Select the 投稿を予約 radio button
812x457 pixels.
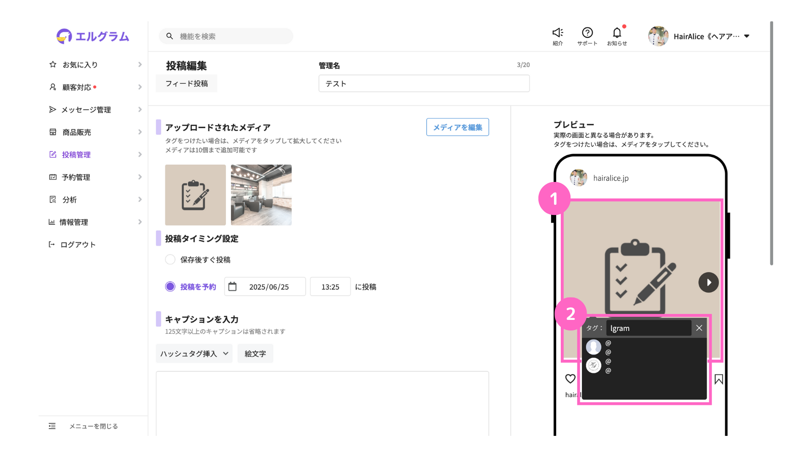coord(170,286)
